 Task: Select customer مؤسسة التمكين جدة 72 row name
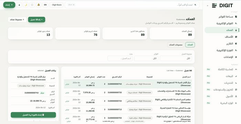[x=175, y=110]
